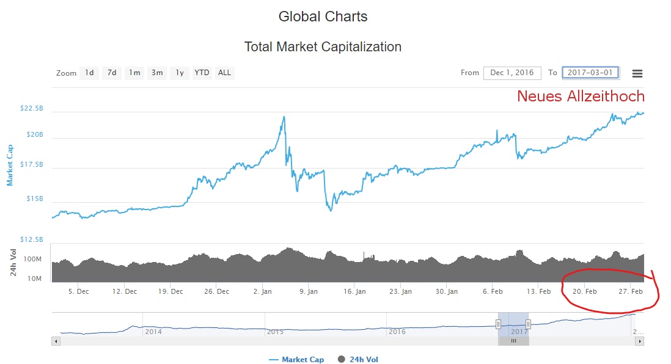Image resolution: width=671 pixels, height=364 pixels.
Task: Set zoom to 1d
Action: [89, 73]
